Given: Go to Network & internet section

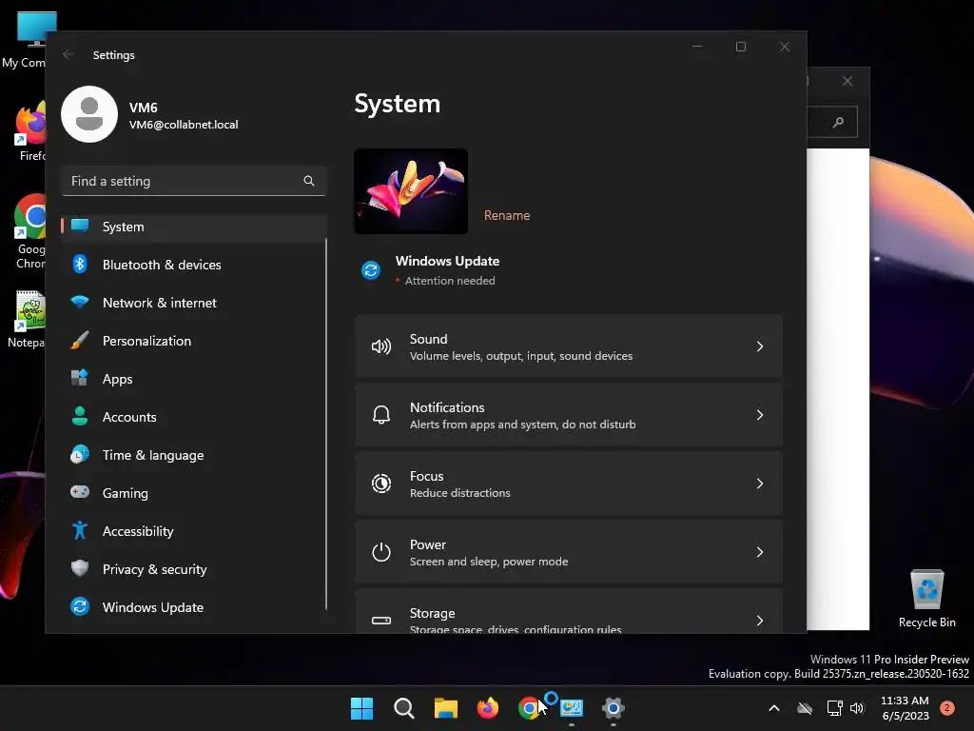Looking at the screenshot, I should [x=194, y=303].
